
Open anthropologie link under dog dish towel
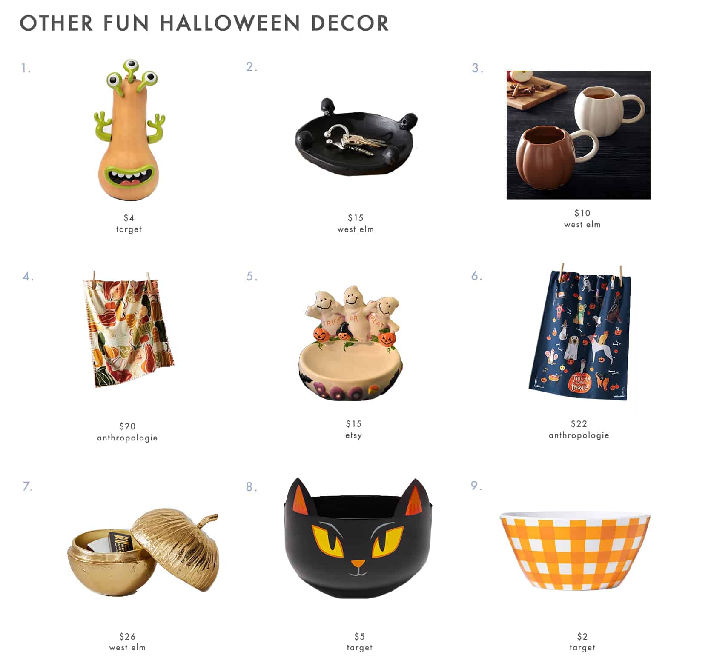tap(579, 435)
